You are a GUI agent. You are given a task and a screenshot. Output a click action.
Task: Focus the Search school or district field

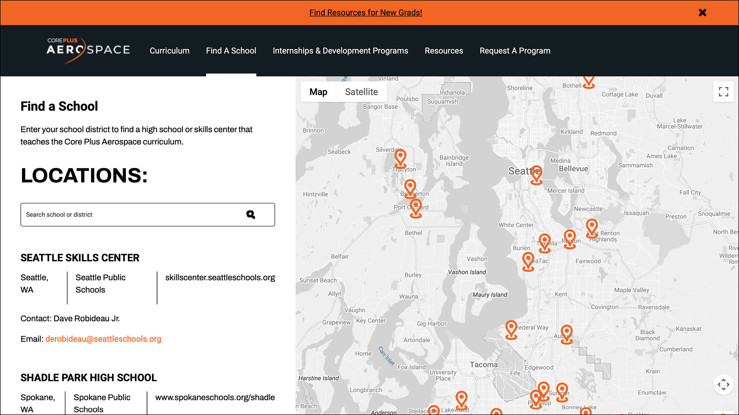pos(148,214)
